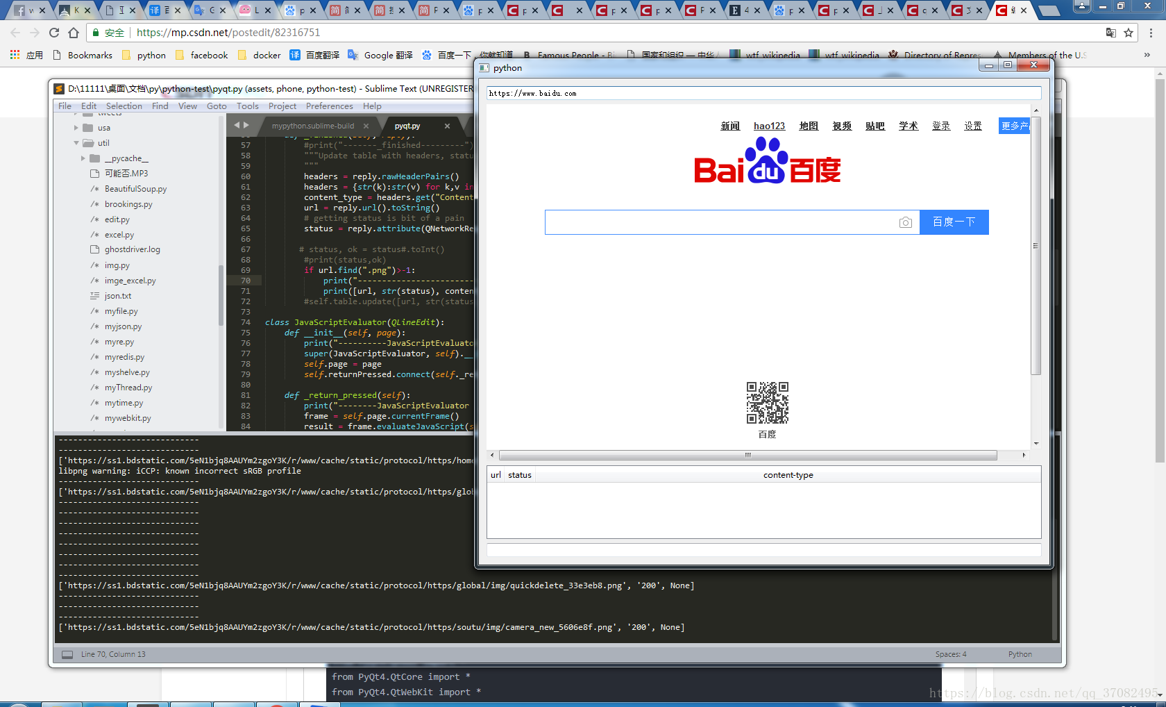
Task: Click the Chrome home icon
Action: click(74, 33)
